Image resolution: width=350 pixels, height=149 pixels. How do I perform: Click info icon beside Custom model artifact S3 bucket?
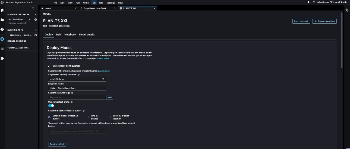pos(84,111)
